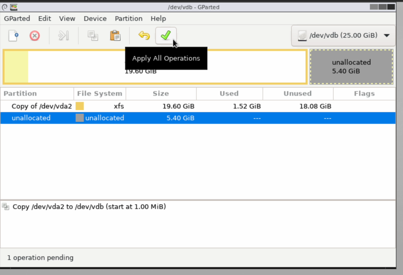The width and height of the screenshot is (403, 275).
Task: Select pending operation 'Copy /dev/vda2 to /dev/vdb'
Action: pos(89,206)
